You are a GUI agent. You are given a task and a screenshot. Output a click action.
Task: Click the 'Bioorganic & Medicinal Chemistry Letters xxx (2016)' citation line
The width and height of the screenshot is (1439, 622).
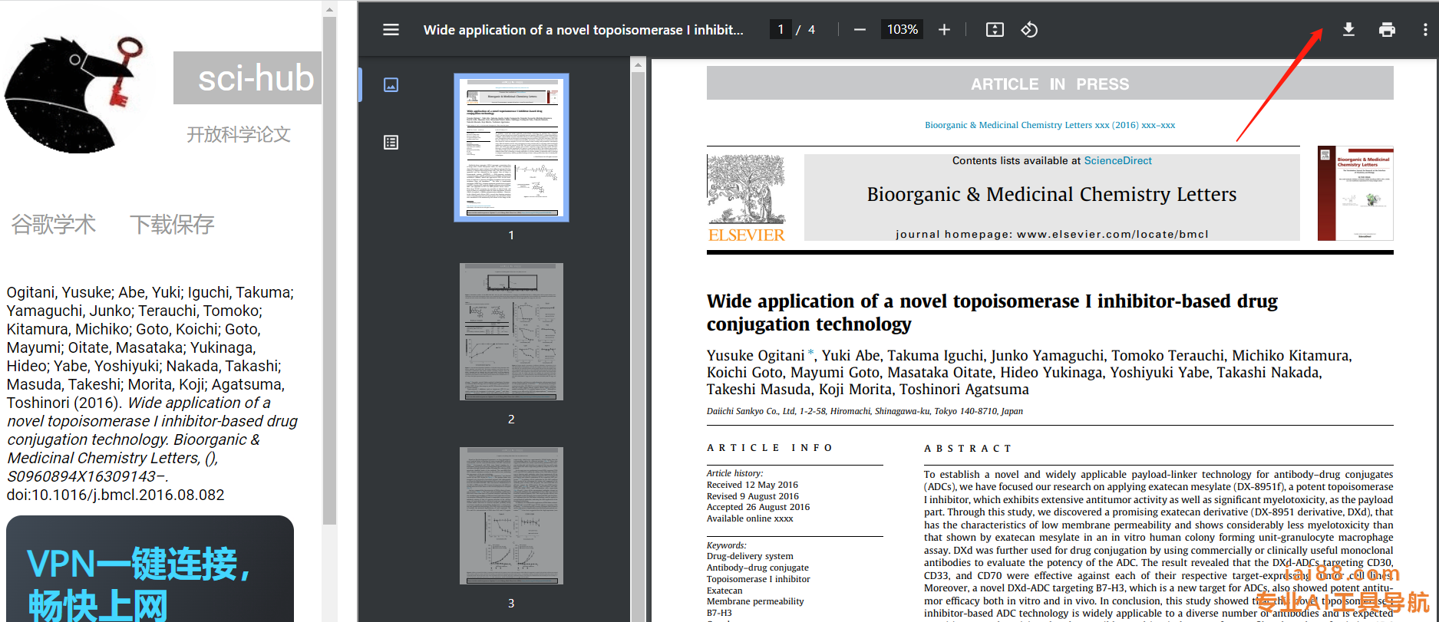point(1050,125)
